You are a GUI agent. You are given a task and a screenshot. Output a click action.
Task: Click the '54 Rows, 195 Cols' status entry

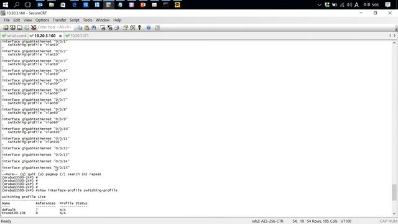[x=322, y=222]
